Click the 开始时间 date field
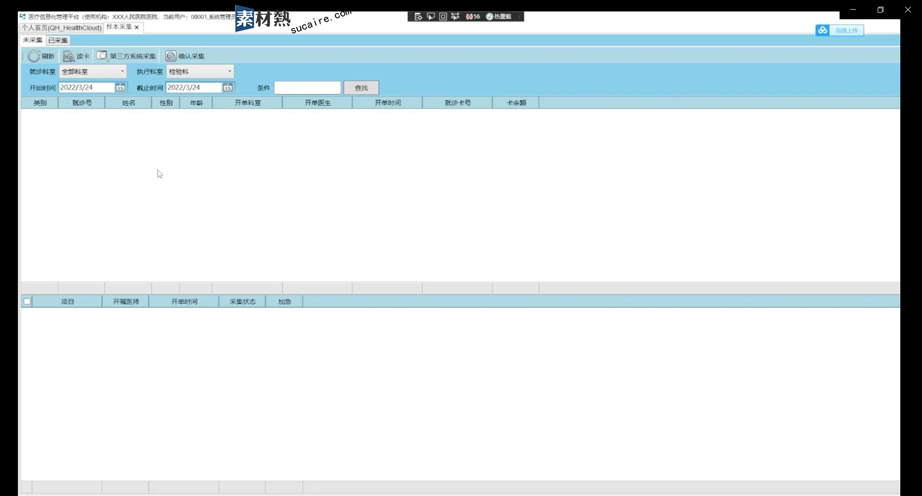The width and height of the screenshot is (922, 496). (x=86, y=88)
